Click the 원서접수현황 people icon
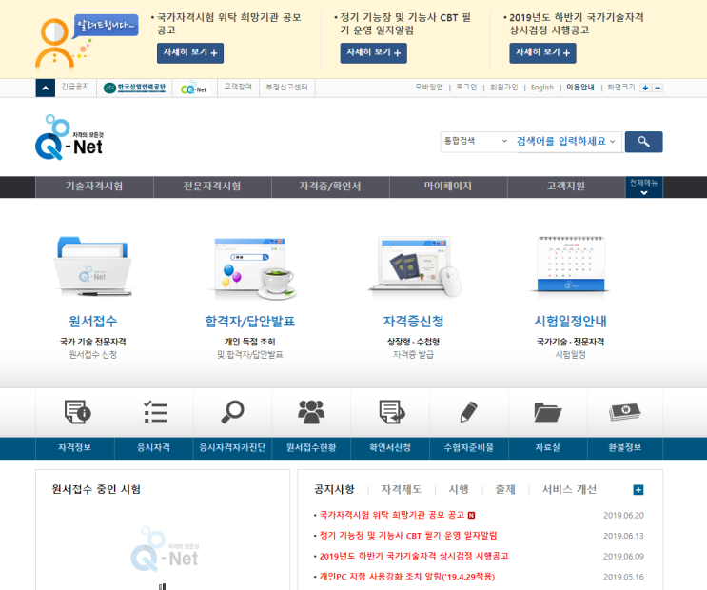707x590 pixels. [311, 412]
